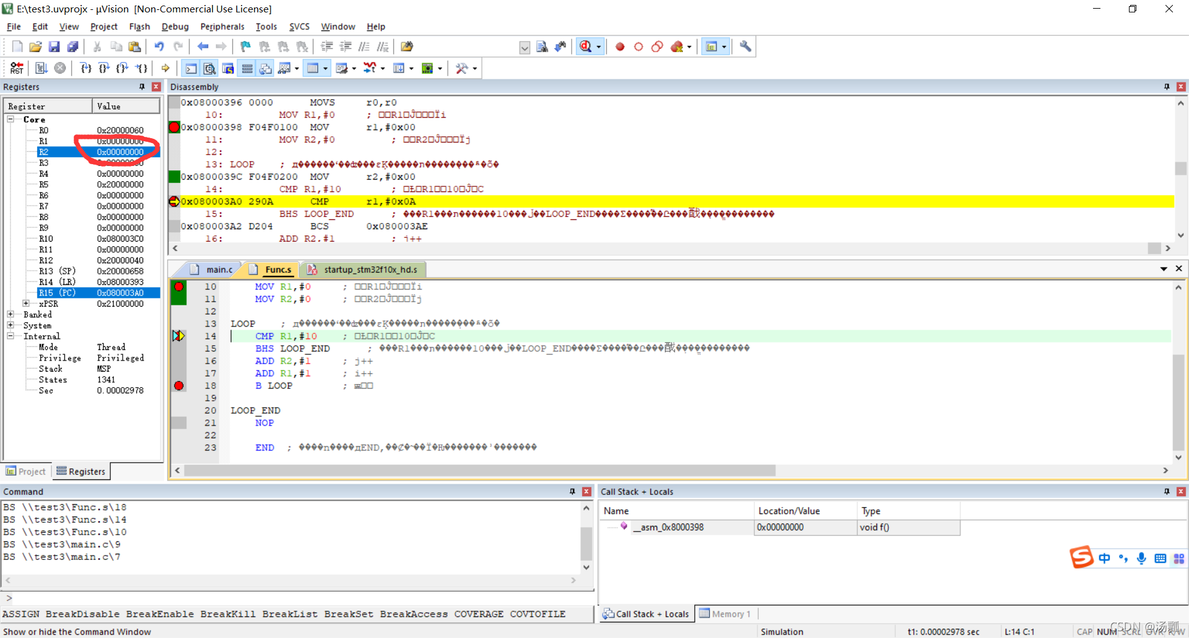Click the Run (F5) debug icon
Image resolution: width=1189 pixels, height=638 pixels.
41,68
